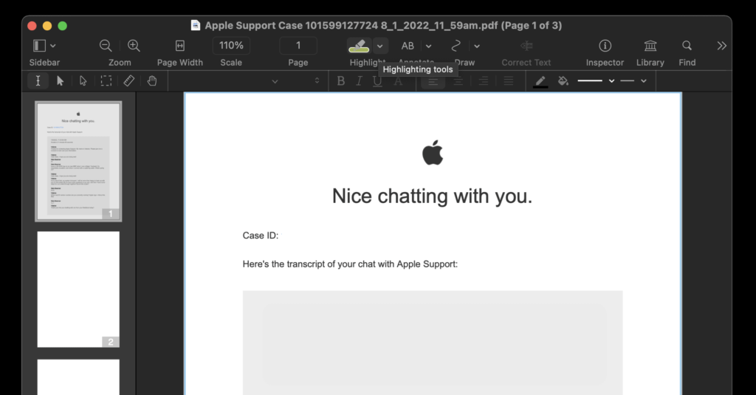This screenshot has height=395, width=756.
Task: Show more toolbar items via double chevron
Action: pyautogui.click(x=721, y=45)
